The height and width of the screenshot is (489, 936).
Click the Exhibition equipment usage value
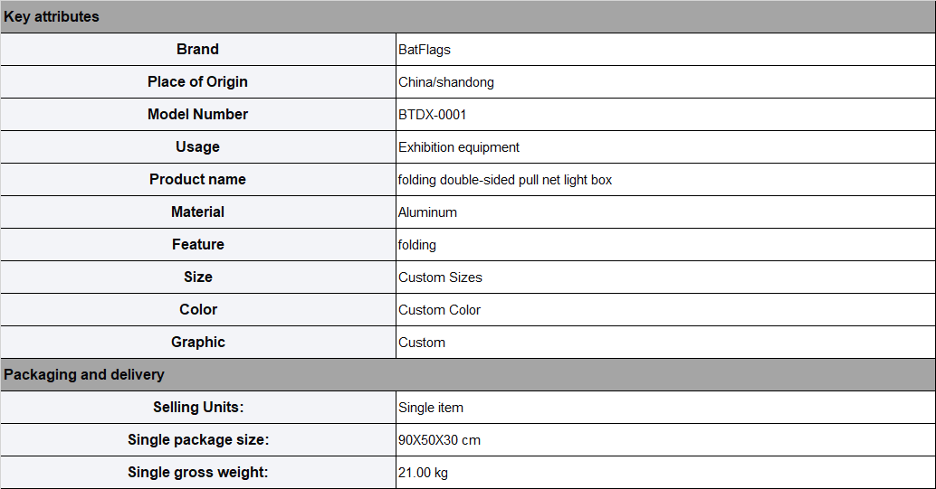(459, 147)
